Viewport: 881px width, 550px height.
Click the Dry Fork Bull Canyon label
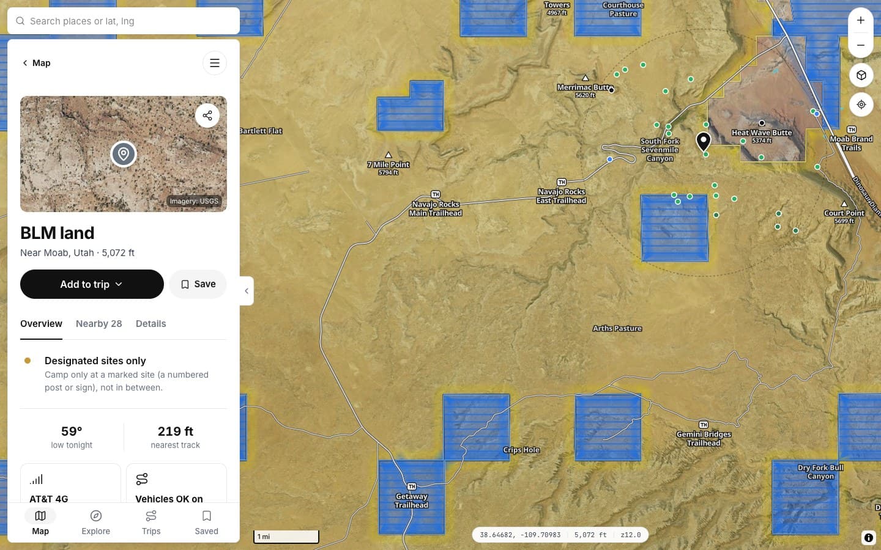click(820, 472)
